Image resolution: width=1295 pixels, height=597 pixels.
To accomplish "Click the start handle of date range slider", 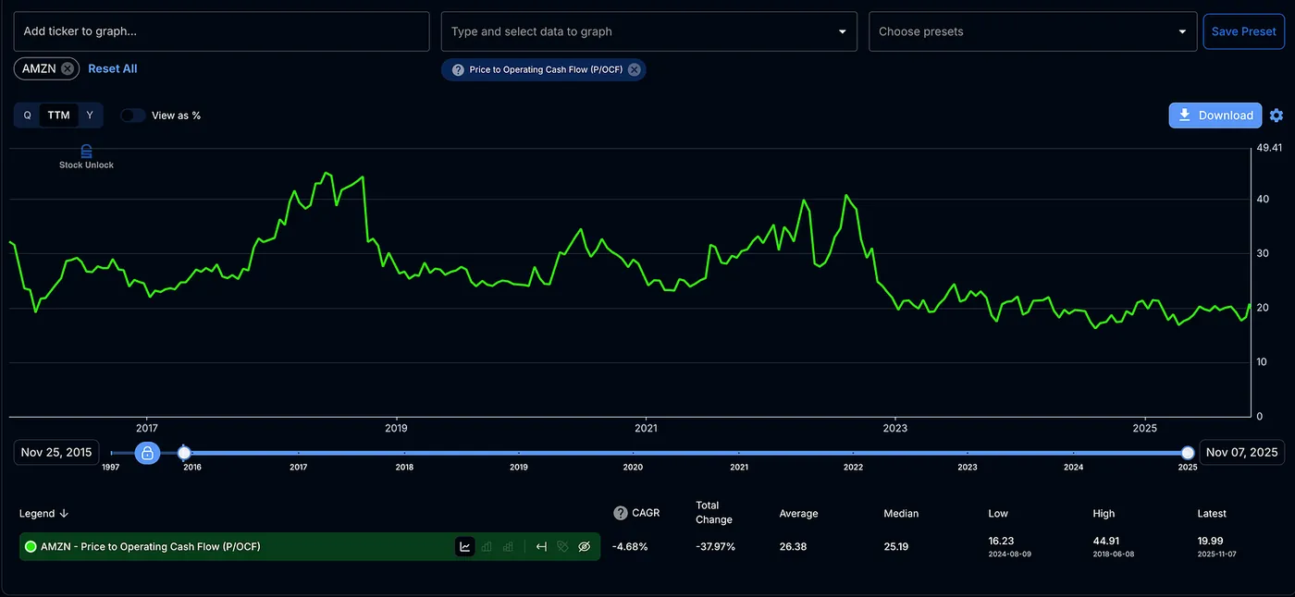I will pyautogui.click(x=184, y=453).
